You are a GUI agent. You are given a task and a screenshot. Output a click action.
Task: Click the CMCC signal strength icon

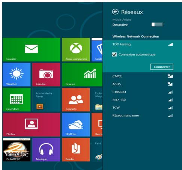pyautogui.click(x=170, y=76)
